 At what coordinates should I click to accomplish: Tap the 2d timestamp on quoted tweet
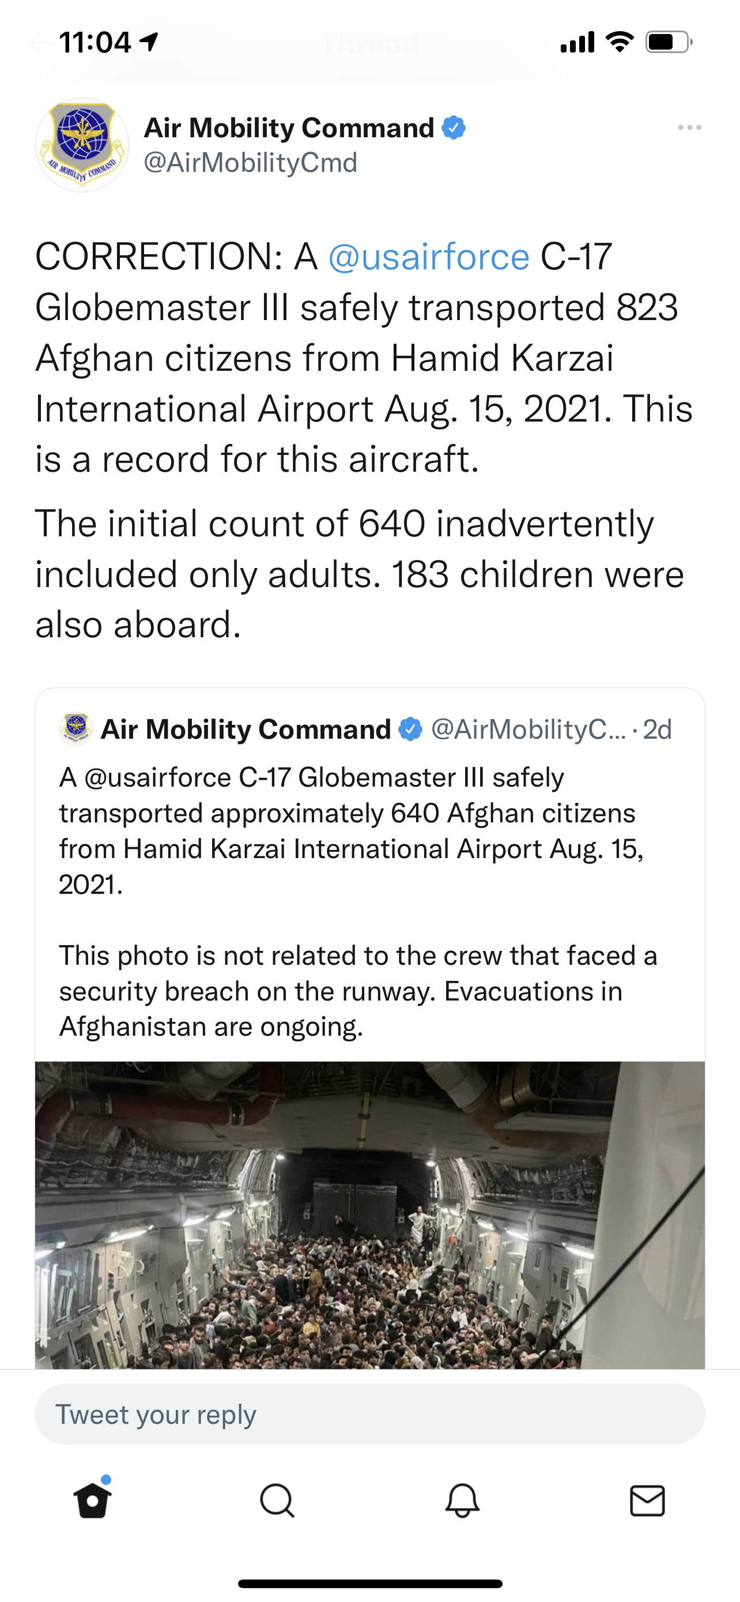click(x=658, y=729)
